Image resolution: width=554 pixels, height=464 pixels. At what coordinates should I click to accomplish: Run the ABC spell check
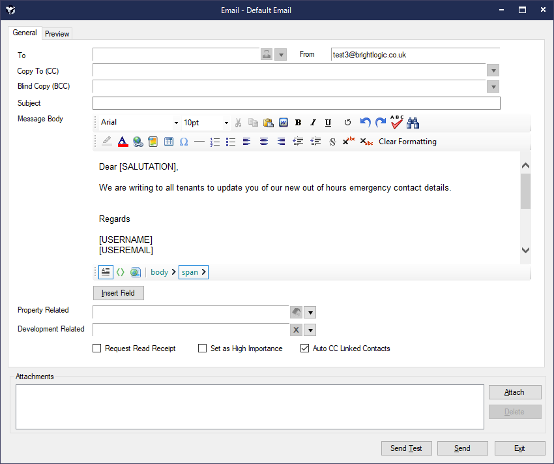(397, 123)
